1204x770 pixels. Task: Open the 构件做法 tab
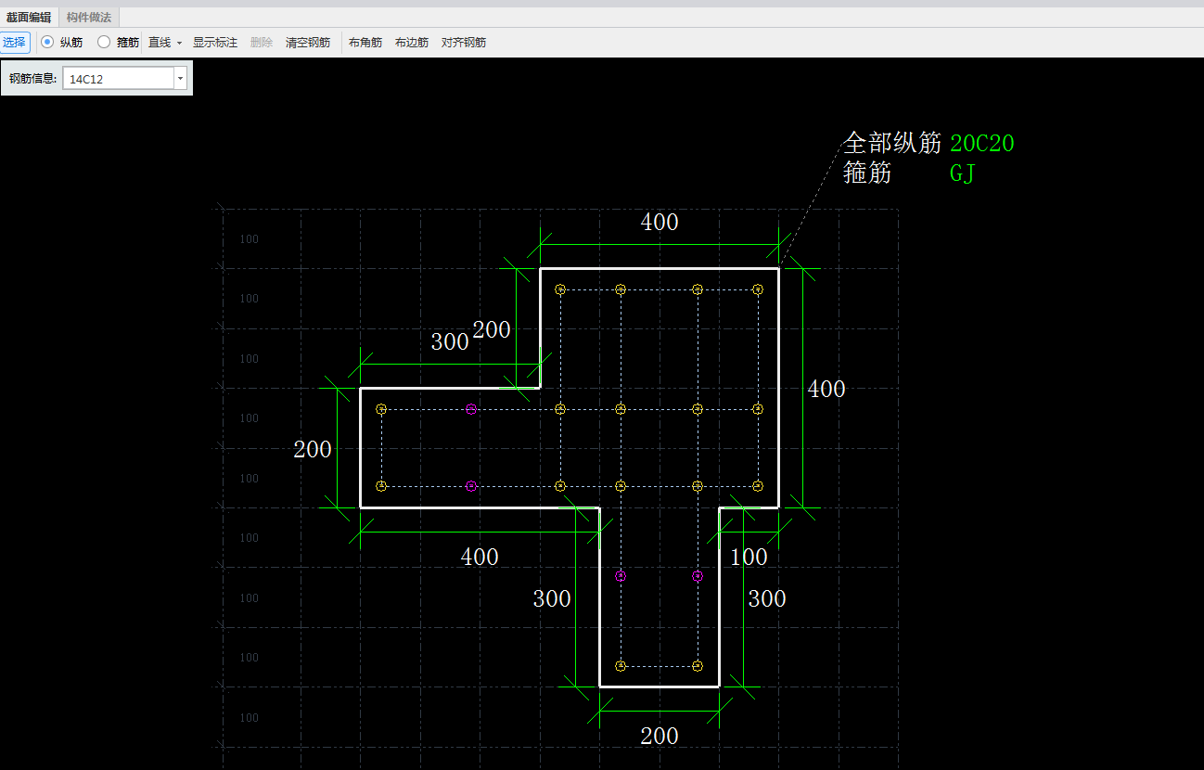pos(89,18)
